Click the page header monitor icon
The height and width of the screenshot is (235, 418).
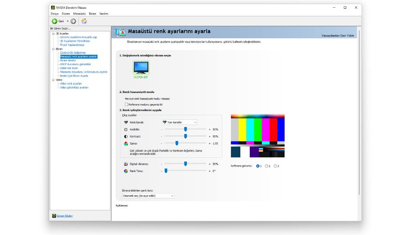[x=120, y=32]
